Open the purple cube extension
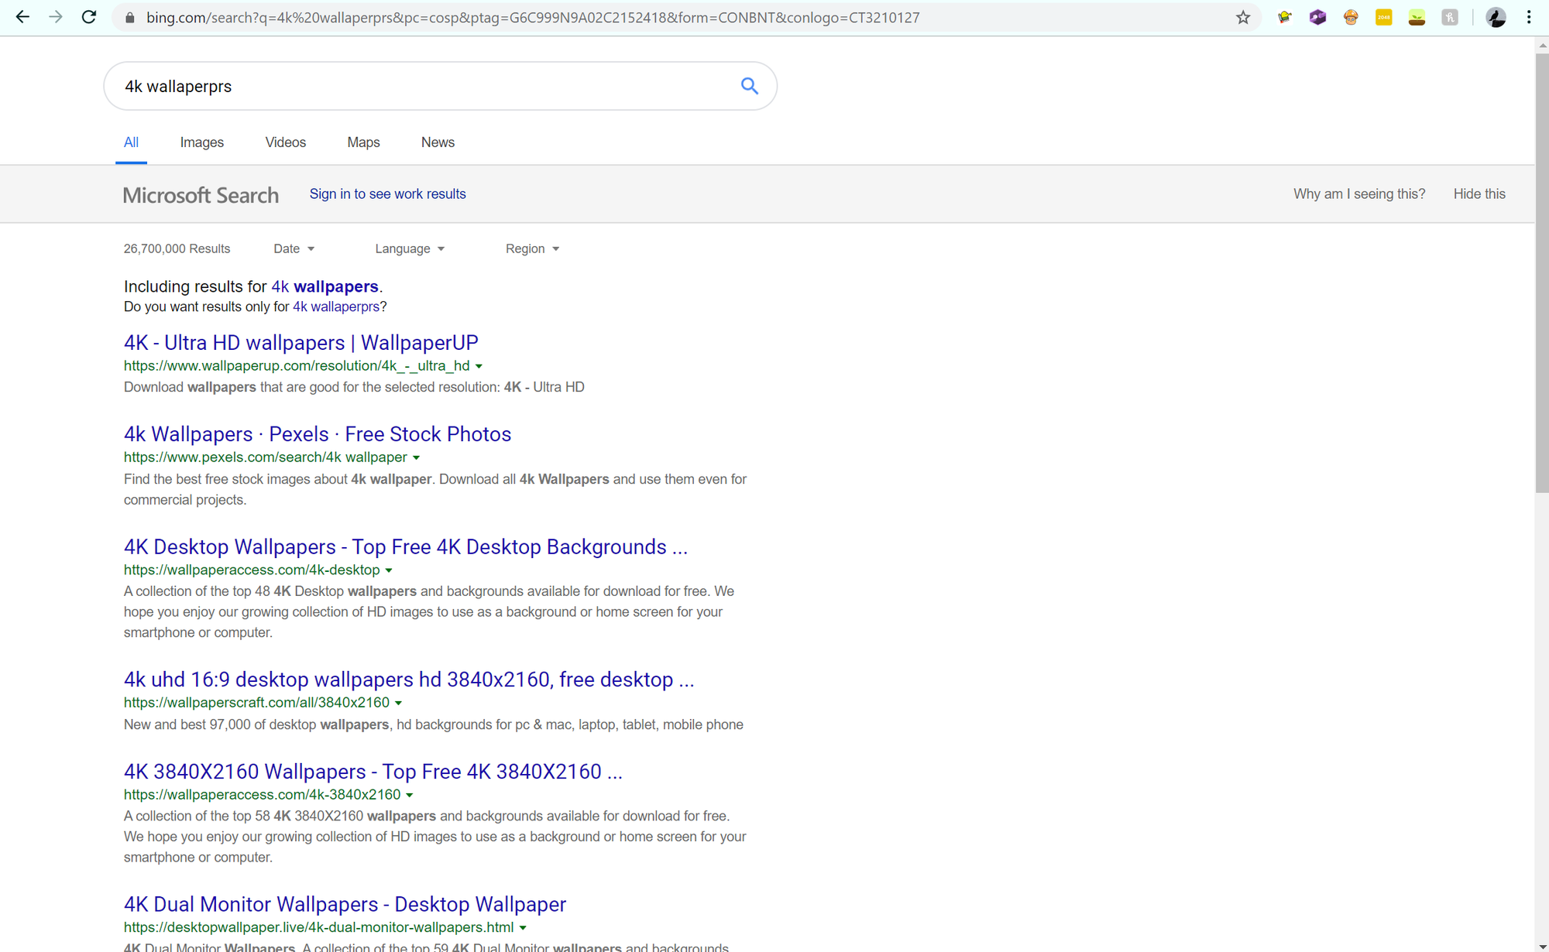The width and height of the screenshot is (1549, 952). pos(1317,17)
